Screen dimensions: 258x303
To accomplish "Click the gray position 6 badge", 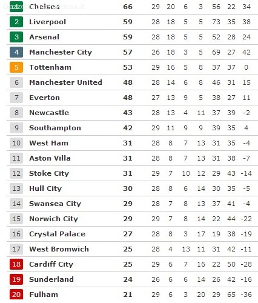I will [x=16, y=82].
